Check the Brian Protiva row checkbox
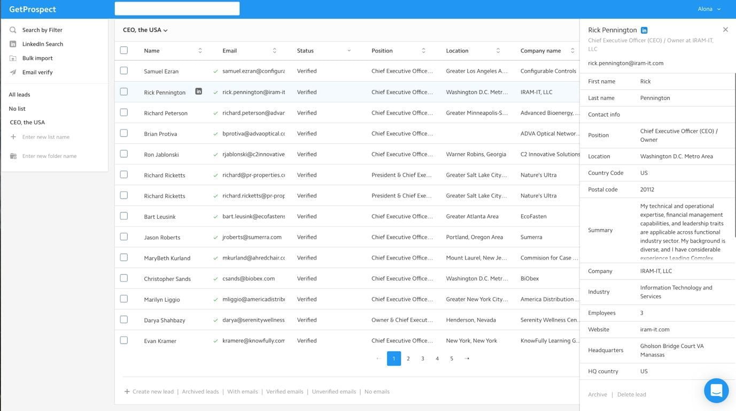The width and height of the screenshot is (736, 411). [124, 133]
